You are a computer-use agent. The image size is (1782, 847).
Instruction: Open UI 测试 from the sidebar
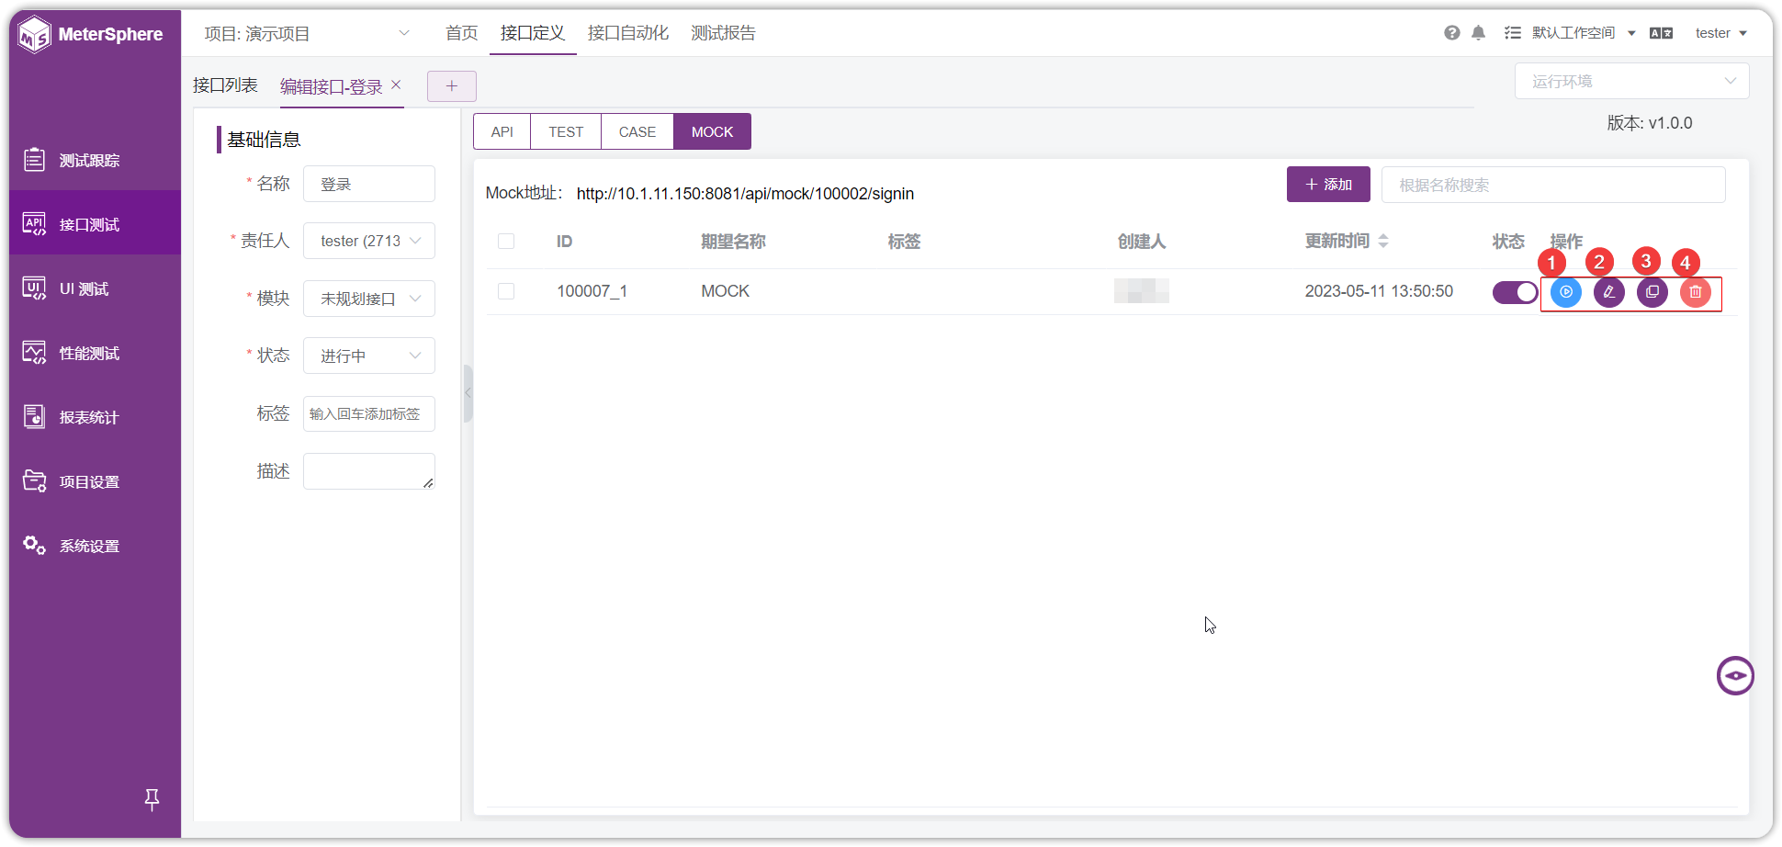click(95, 288)
